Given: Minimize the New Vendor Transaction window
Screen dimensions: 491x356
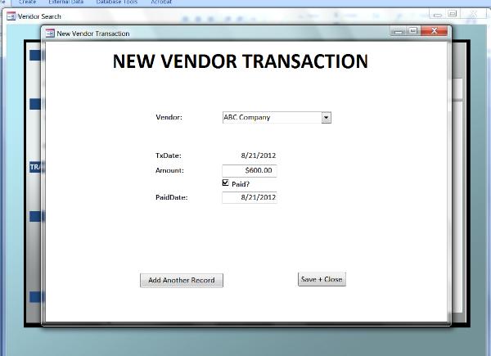Looking at the screenshot, I should pos(399,32).
